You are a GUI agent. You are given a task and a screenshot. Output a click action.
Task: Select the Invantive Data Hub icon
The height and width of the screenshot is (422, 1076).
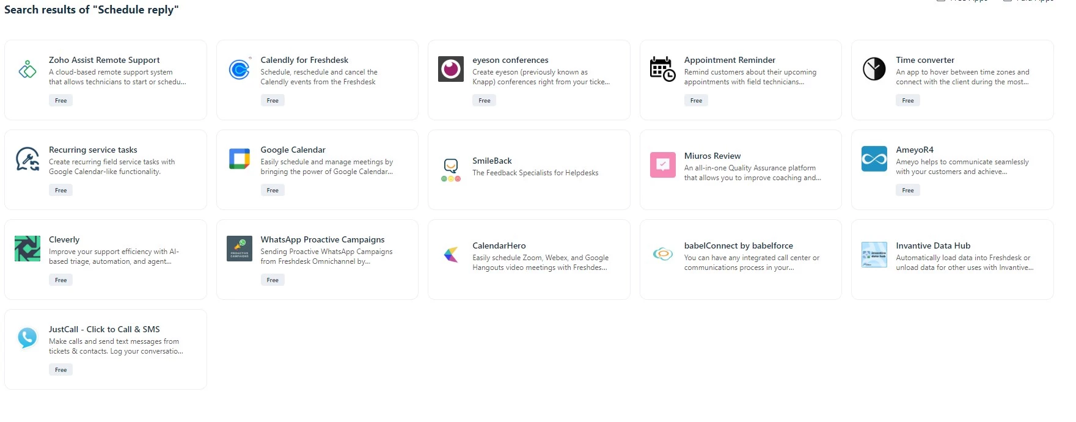[874, 255]
